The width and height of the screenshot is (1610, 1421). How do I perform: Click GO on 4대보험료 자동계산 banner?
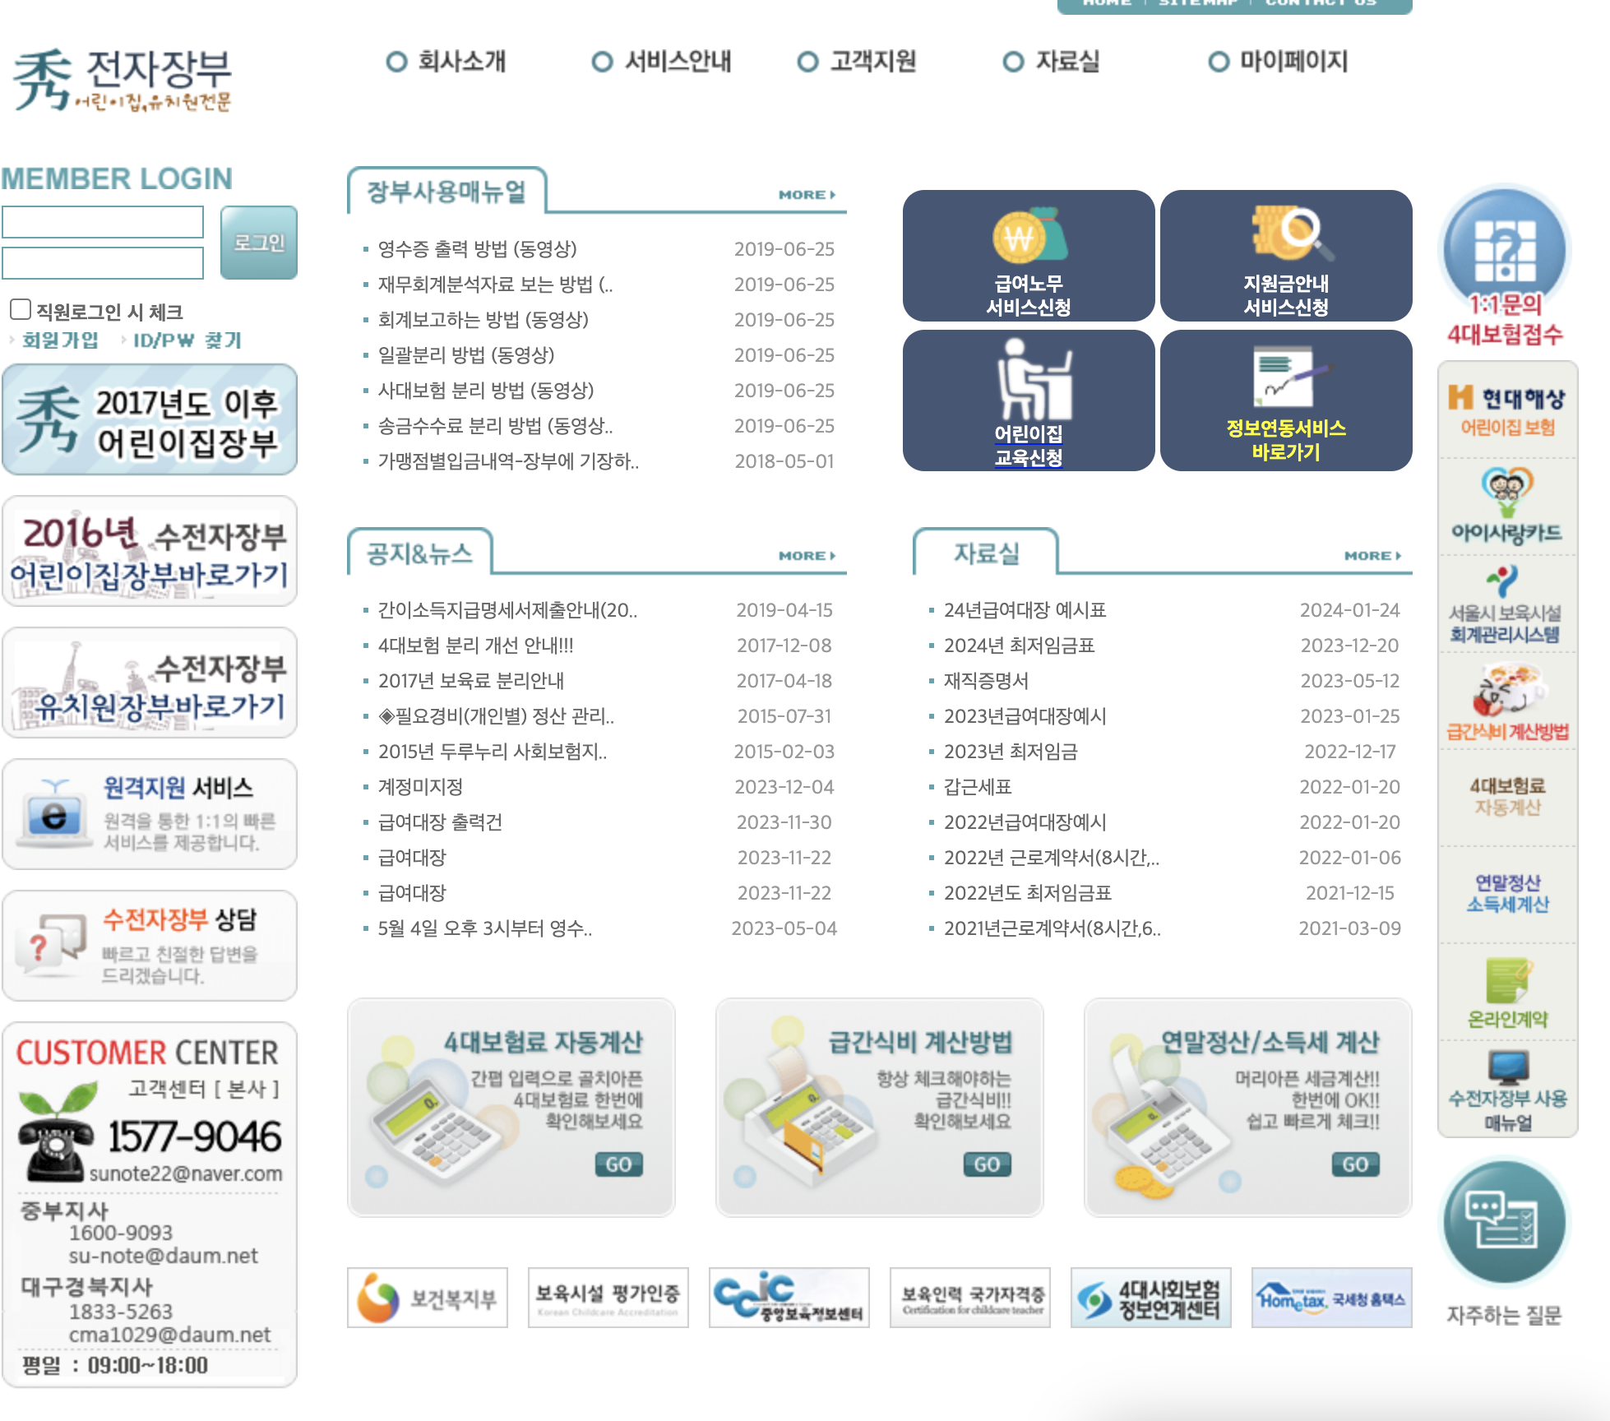pos(618,1164)
